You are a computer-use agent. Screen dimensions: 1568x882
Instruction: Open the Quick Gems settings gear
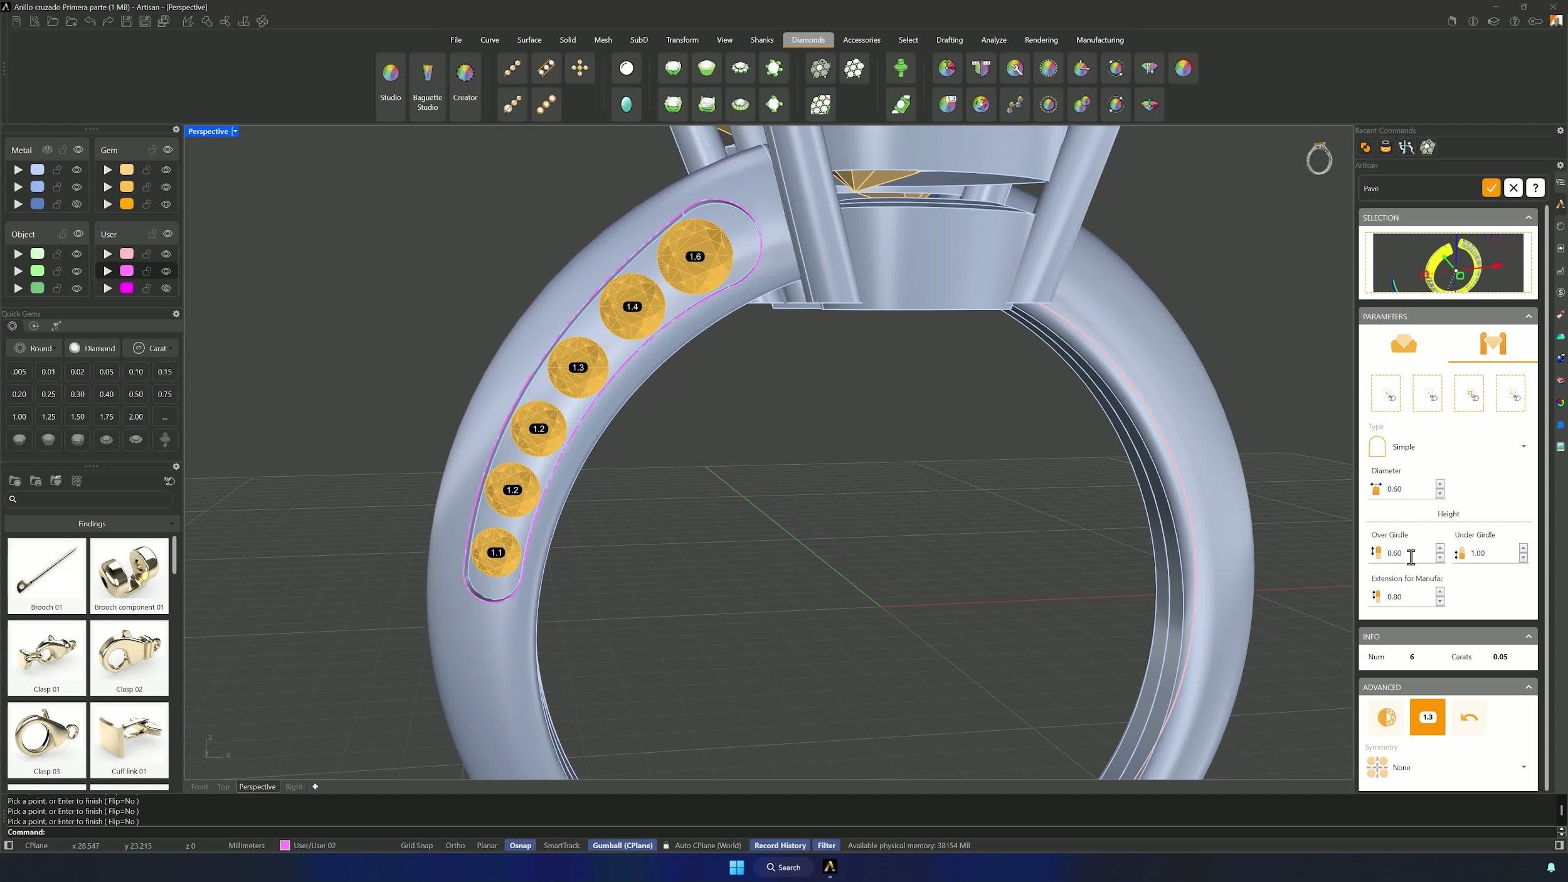[176, 314]
